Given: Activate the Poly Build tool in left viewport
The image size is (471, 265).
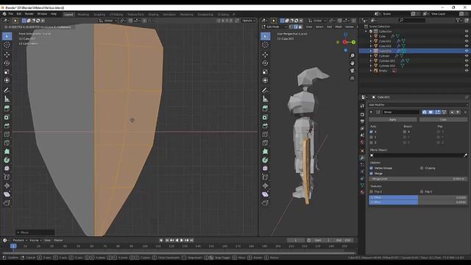Looking at the screenshot, I should [x=7, y=152].
